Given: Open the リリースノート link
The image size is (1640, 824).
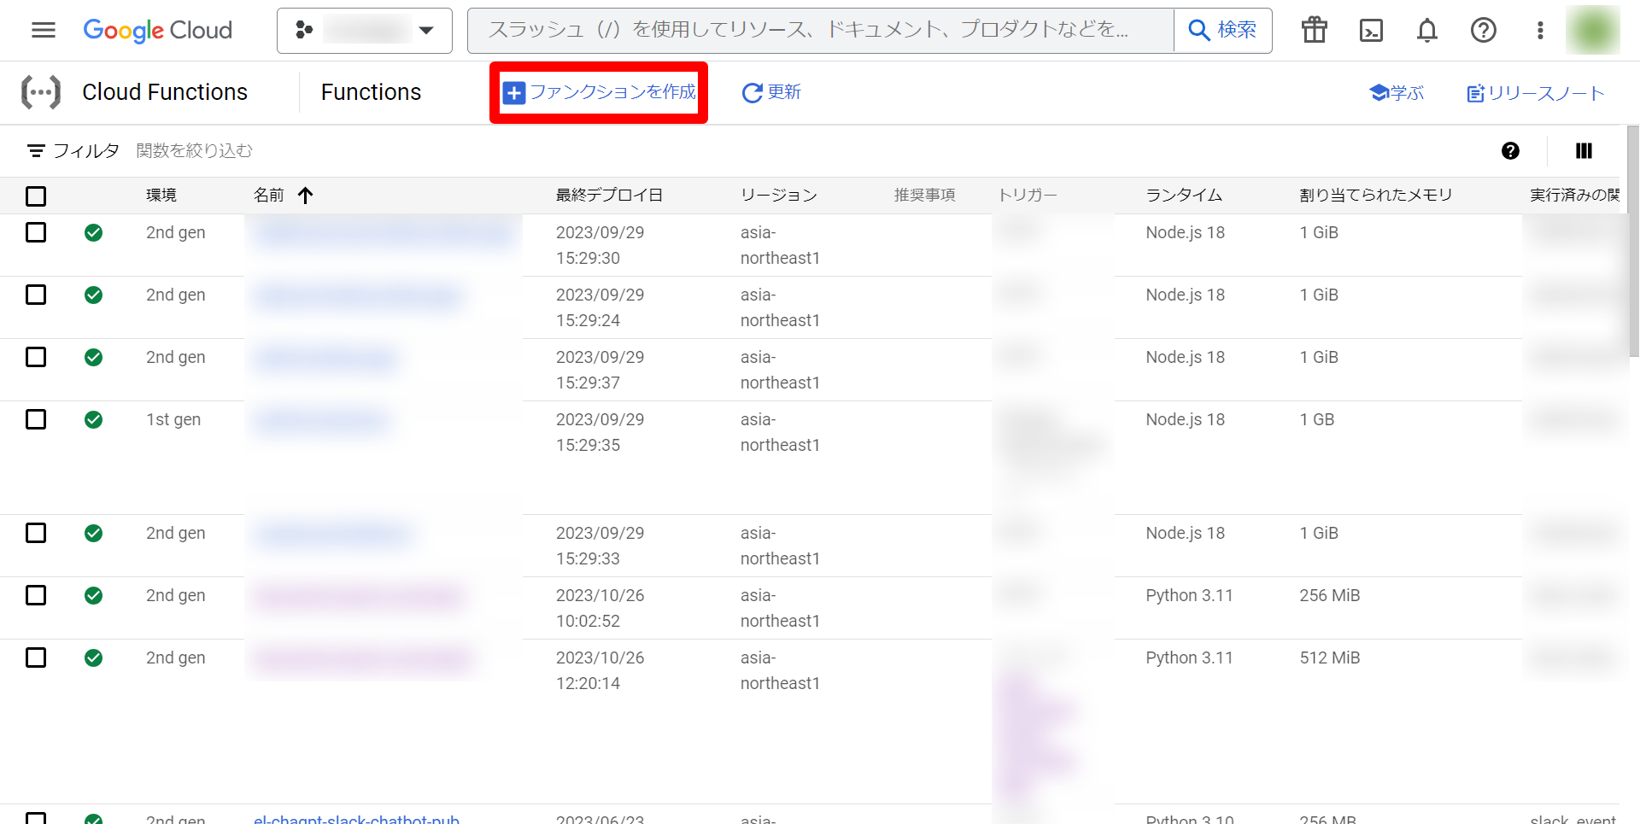Looking at the screenshot, I should click(1535, 93).
